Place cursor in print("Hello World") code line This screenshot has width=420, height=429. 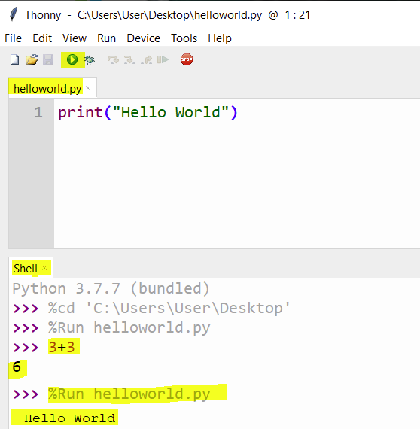coord(148,112)
